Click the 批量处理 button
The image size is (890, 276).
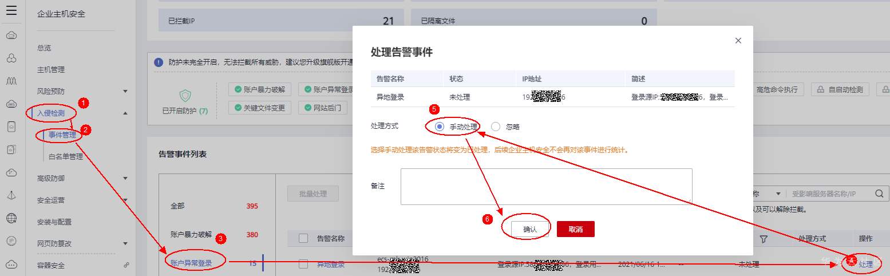pyautogui.click(x=313, y=194)
